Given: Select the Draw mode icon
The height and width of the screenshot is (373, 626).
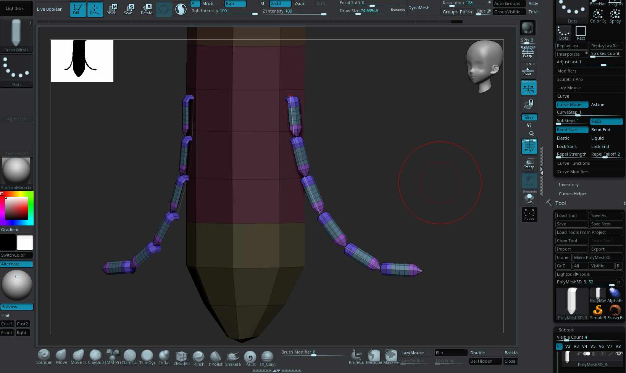Looking at the screenshot, I should 95,9.
